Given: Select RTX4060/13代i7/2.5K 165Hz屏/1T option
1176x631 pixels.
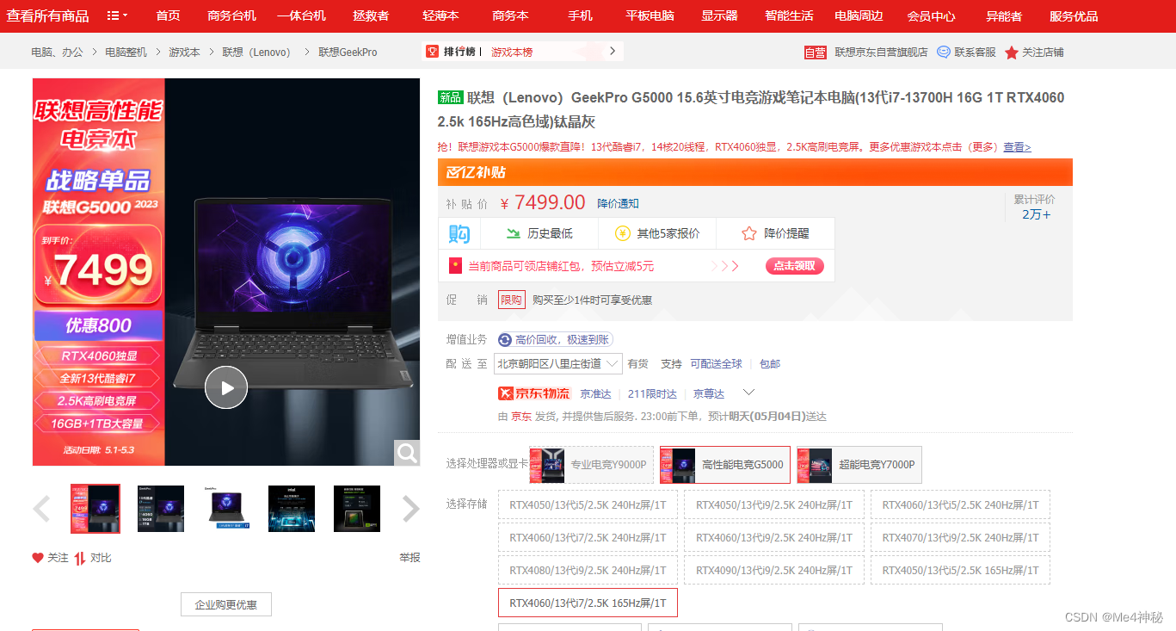Looking at the screenshot, I should pos(588,603).
